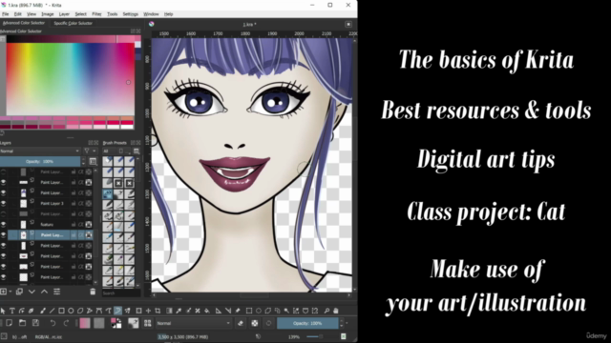
Task: Switch to Specific Color Selector tab
Action: coord(74,23)
